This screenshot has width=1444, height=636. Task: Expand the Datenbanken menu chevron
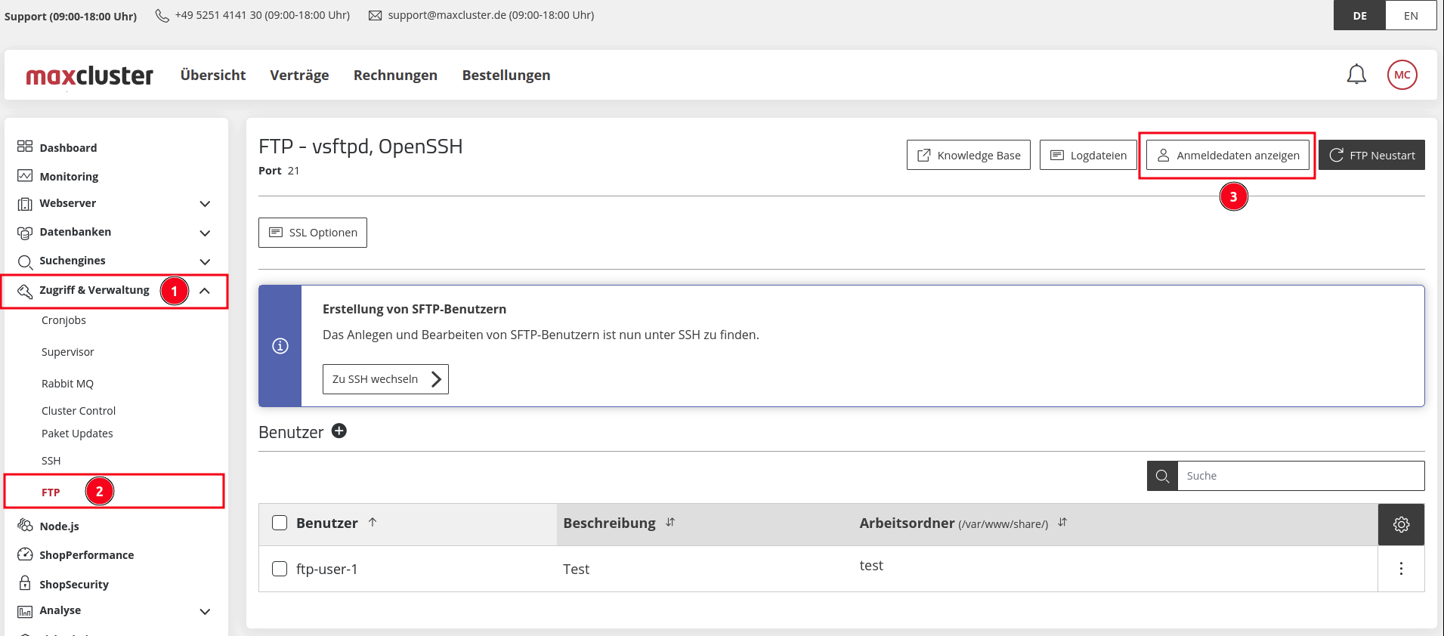coord(205,233)
